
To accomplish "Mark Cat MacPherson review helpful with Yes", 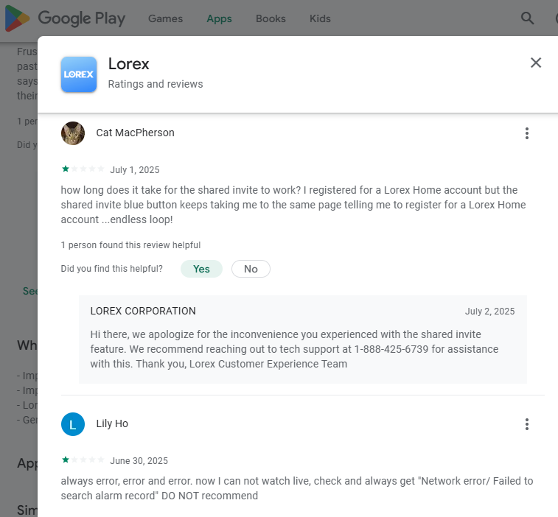I will click(201, 269).
